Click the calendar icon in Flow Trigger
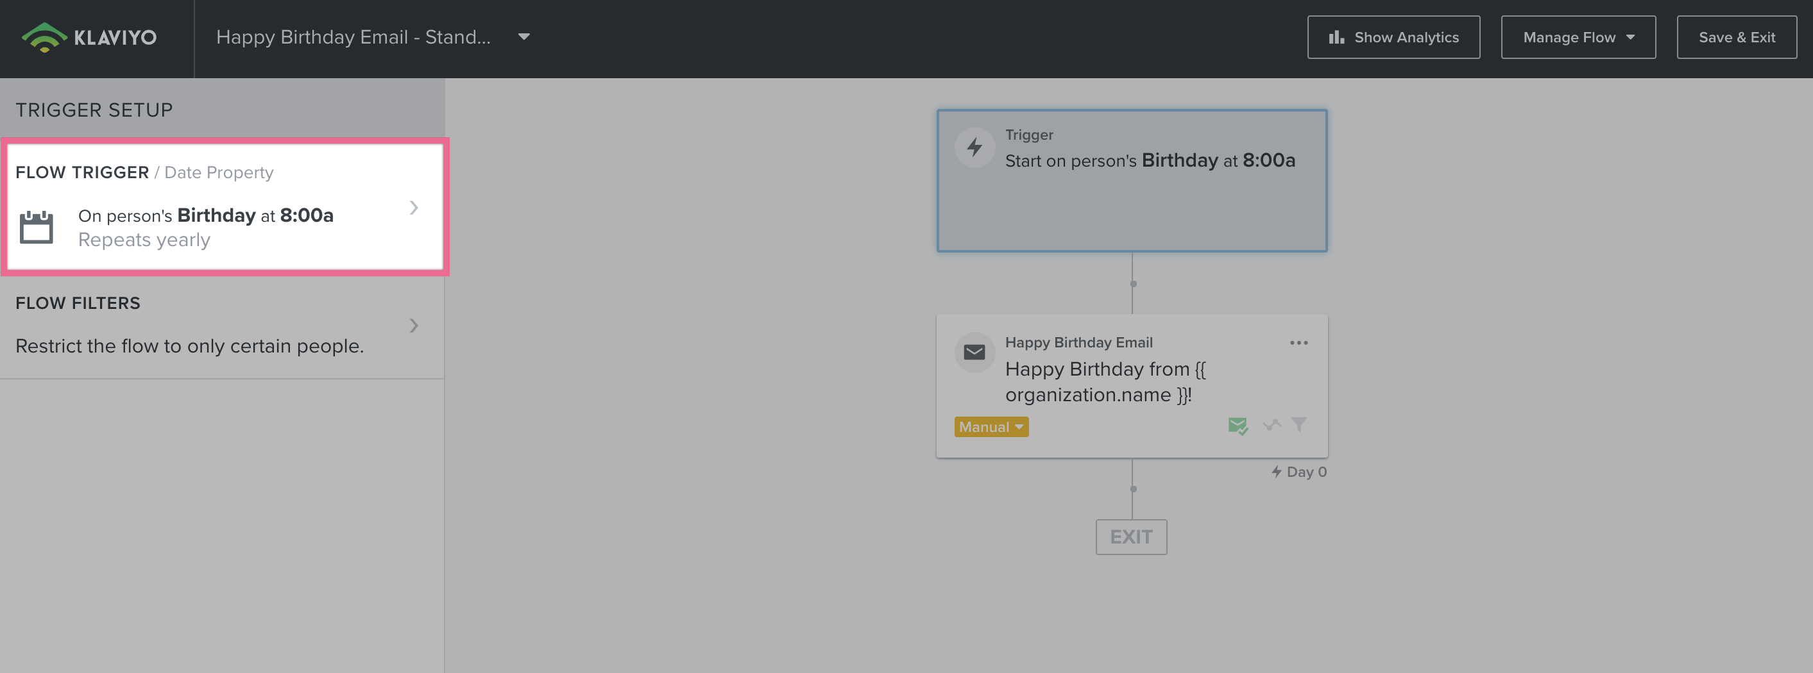 tap(37, 227)
